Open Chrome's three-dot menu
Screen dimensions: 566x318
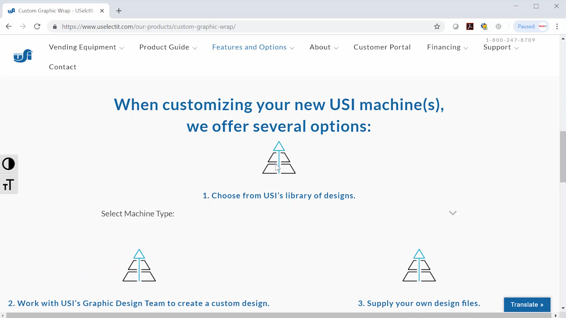(x=557, y=26)
